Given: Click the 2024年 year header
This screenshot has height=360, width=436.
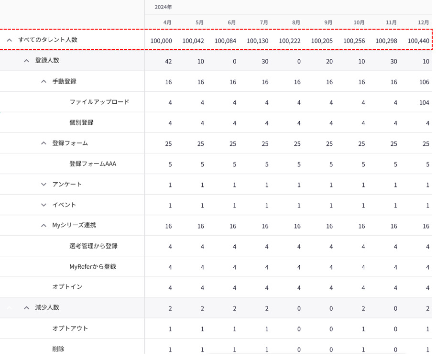Looking at the screenshot, I should tap(163, 7).
